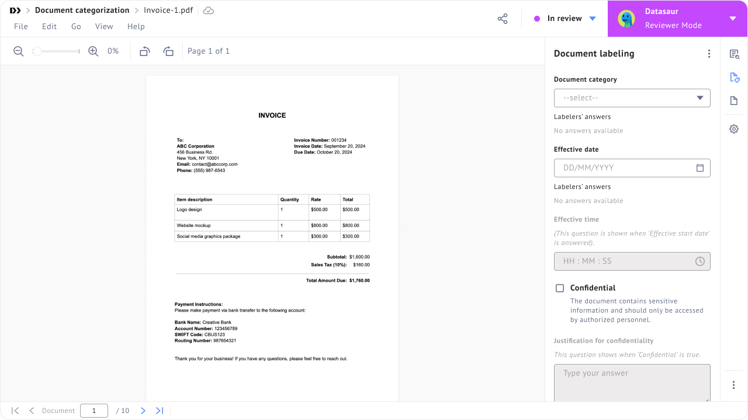
Task: Click the cloud sync status icon
Action: (x=208, y=10)
